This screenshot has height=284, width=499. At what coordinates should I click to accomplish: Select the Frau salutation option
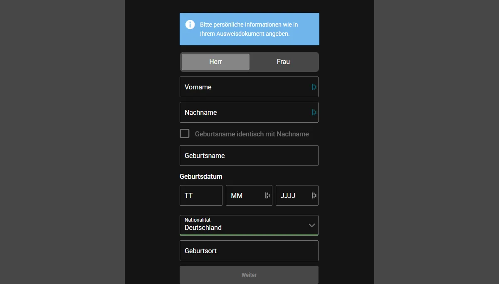(283, 62)
